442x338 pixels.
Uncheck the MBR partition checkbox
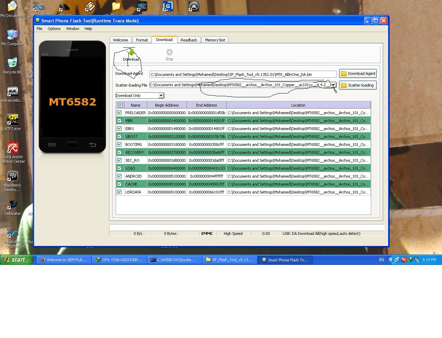click(119, 121)
